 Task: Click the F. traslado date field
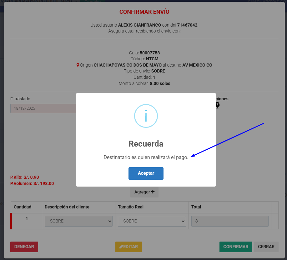pyautogui.click(x=43, y=108)
